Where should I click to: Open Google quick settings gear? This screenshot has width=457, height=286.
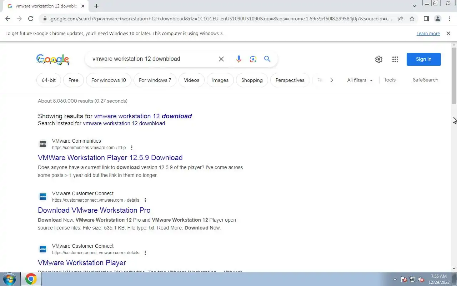pyautogui.click(x=379, y=59)
